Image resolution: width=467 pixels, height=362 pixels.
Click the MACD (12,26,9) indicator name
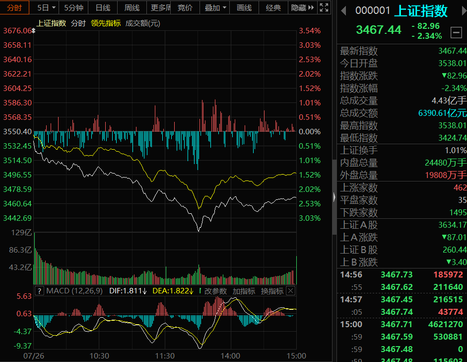tap(74, 291)
